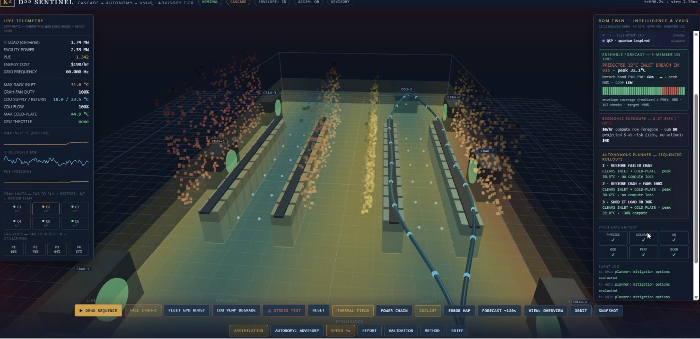Tap the failed CRAH unit C2 tile
The width and height of the screenshot is (700, 339).
(46, 209)
